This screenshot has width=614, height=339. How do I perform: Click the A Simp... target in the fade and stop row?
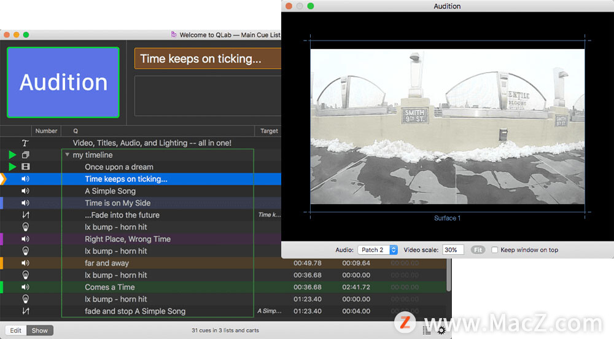pyautogui.click(x=270, y=311)
